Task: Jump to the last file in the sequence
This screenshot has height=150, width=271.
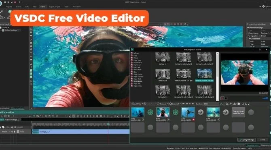Action: pos(193,104)
